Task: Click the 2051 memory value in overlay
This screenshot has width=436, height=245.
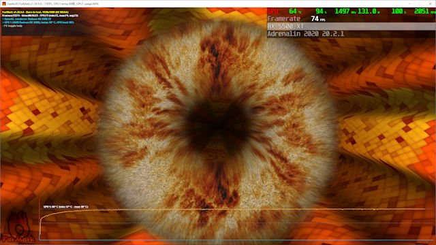Action: (424, 12)
